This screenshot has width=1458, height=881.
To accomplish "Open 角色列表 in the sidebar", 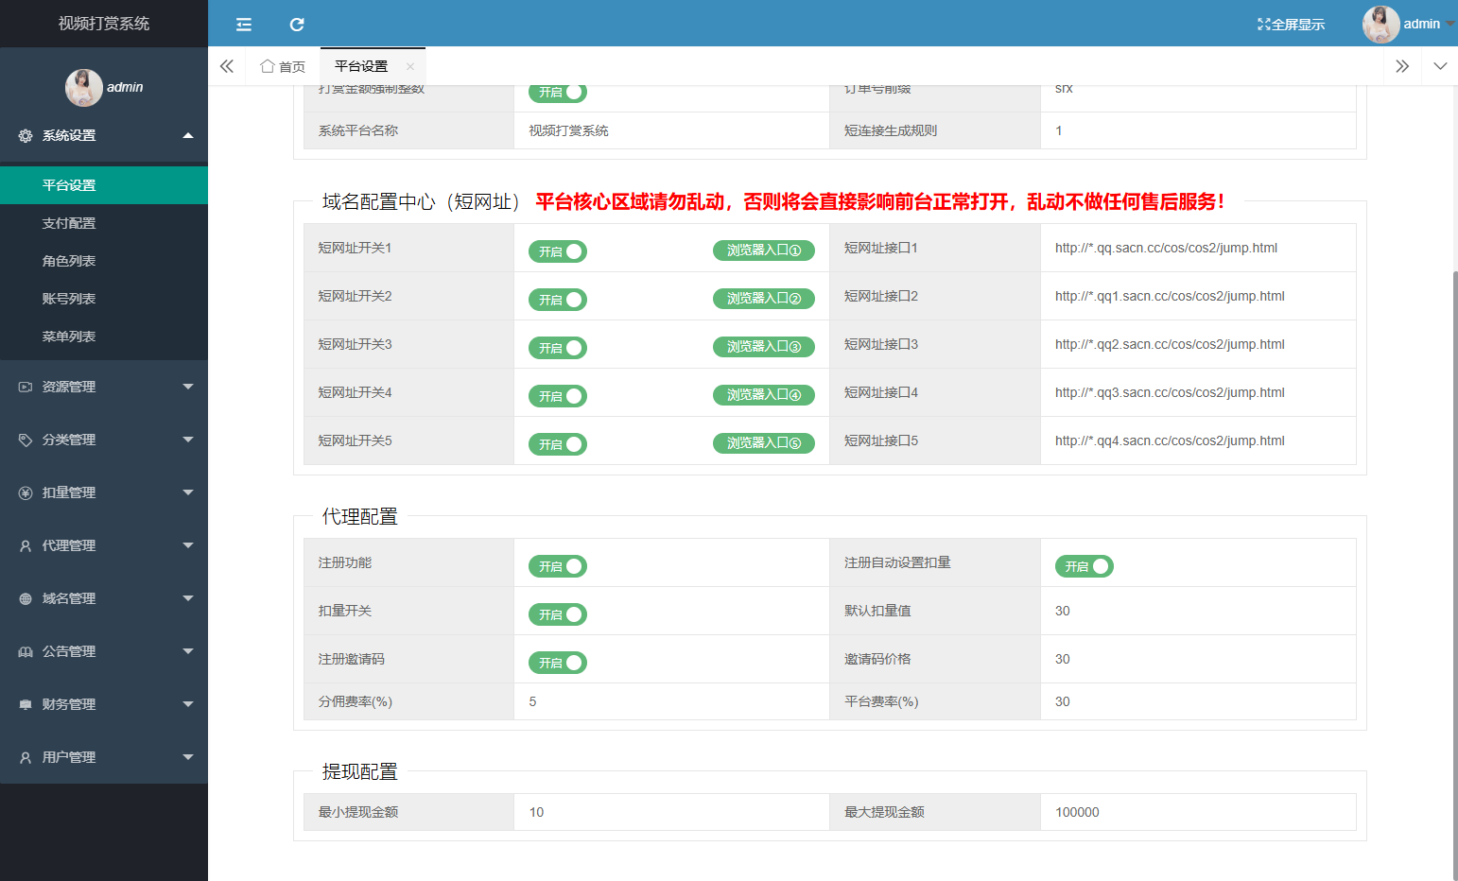I will click(104, 261).
